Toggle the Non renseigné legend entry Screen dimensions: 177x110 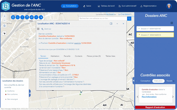(x=12, y=99)
